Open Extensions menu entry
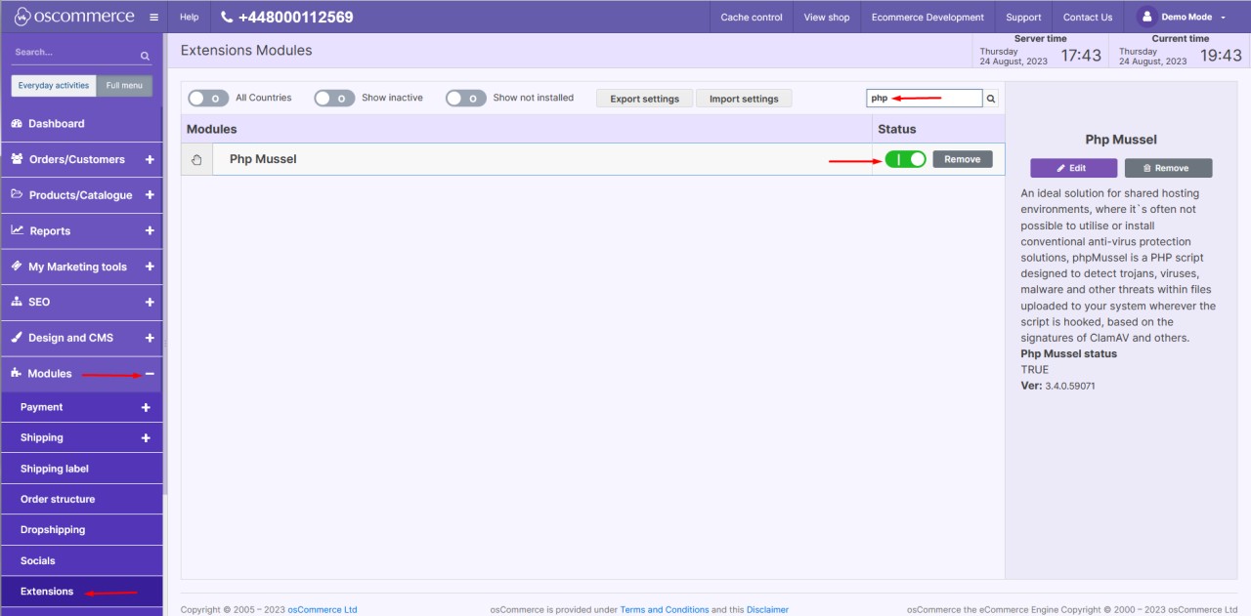Image resolution: width=1251 pixels, height=616 pixels. point(81,592)
